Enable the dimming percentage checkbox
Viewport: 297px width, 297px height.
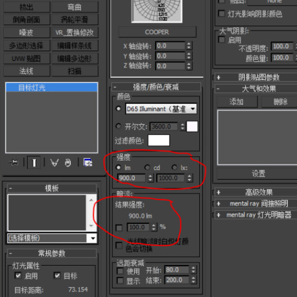pyautogui.click(x=119, y=228)
